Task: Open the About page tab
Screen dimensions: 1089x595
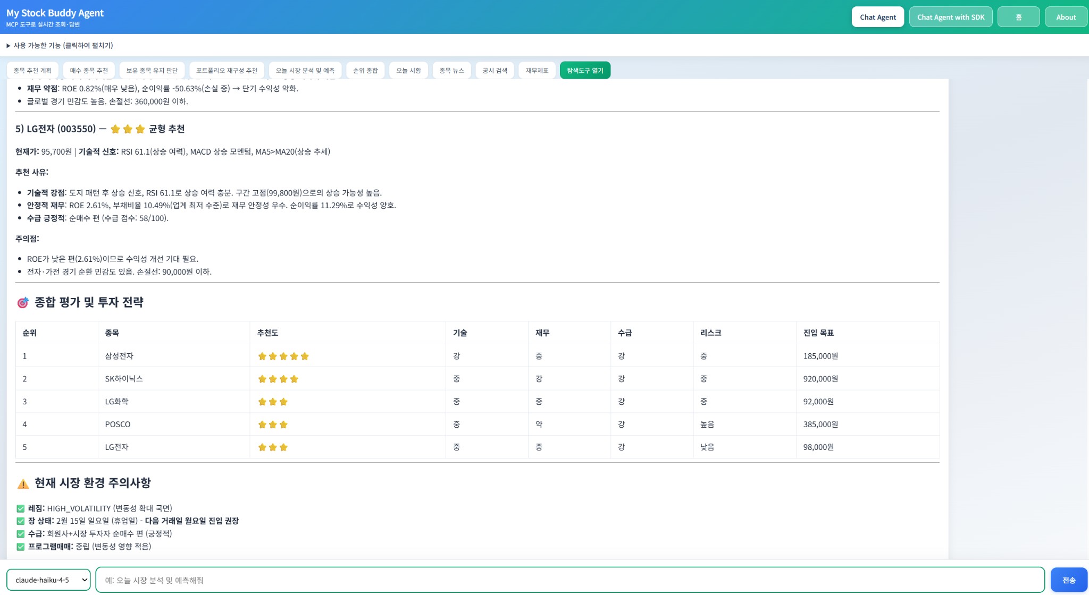Action: 1066,17
